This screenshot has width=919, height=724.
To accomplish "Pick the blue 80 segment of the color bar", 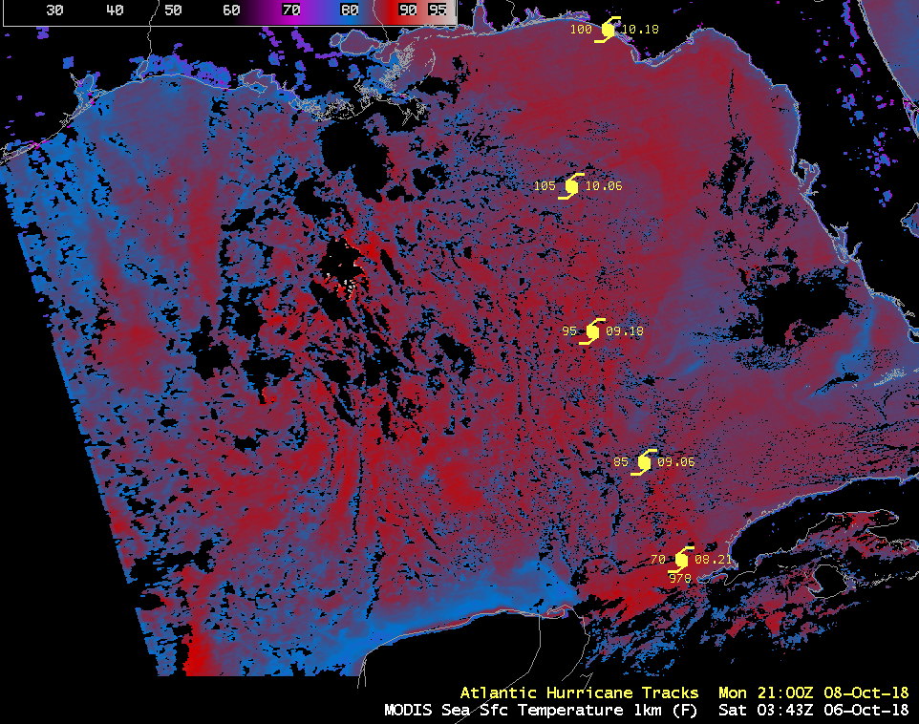I will pos(350,10).
